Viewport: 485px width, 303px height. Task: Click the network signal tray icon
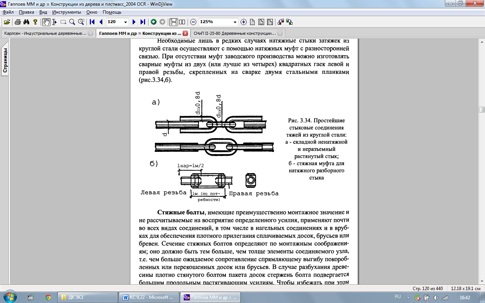[x=445, y=297]
